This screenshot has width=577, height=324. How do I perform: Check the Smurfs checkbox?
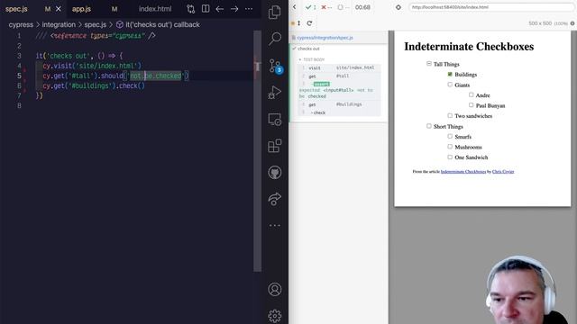pos(450,136)
